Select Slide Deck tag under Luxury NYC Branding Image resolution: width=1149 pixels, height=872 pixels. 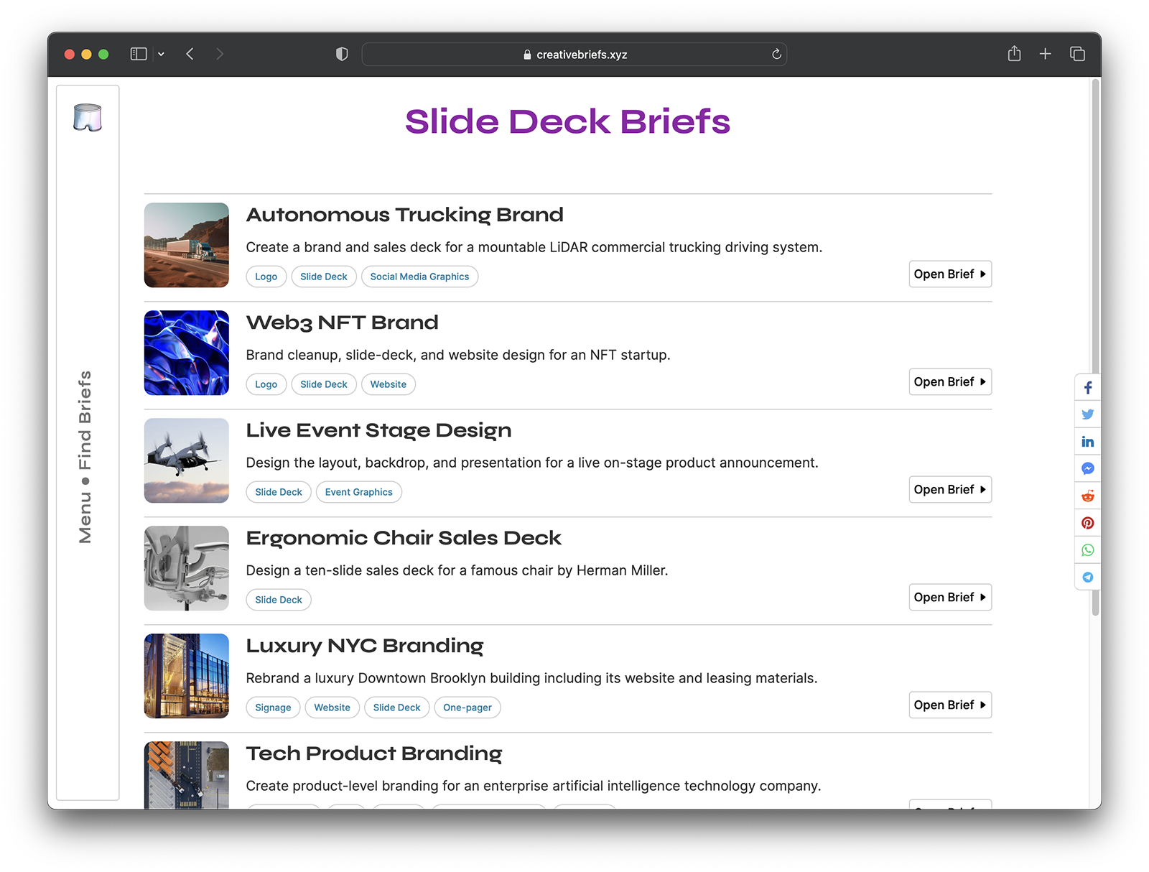397,708
